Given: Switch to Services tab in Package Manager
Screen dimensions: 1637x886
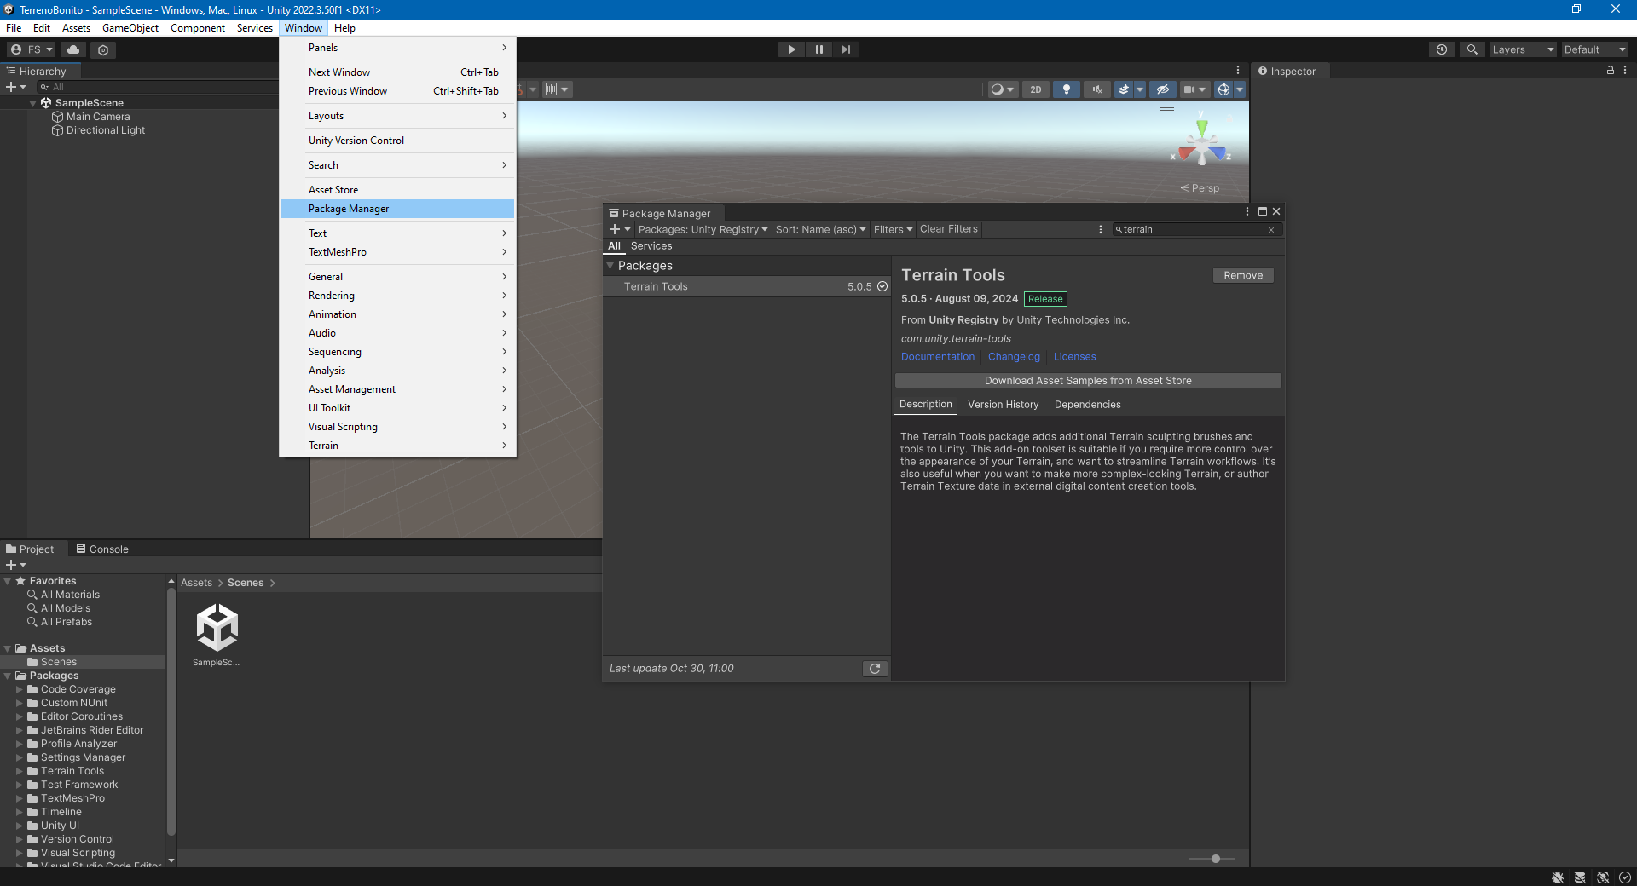Looking at the screenshot, I should 651,246.
